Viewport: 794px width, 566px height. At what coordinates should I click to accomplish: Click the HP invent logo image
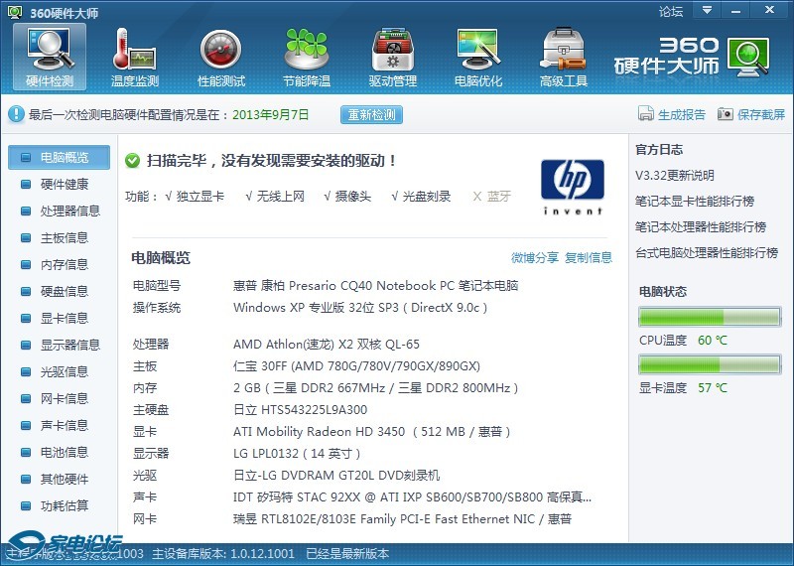click(x=572, y=186)
